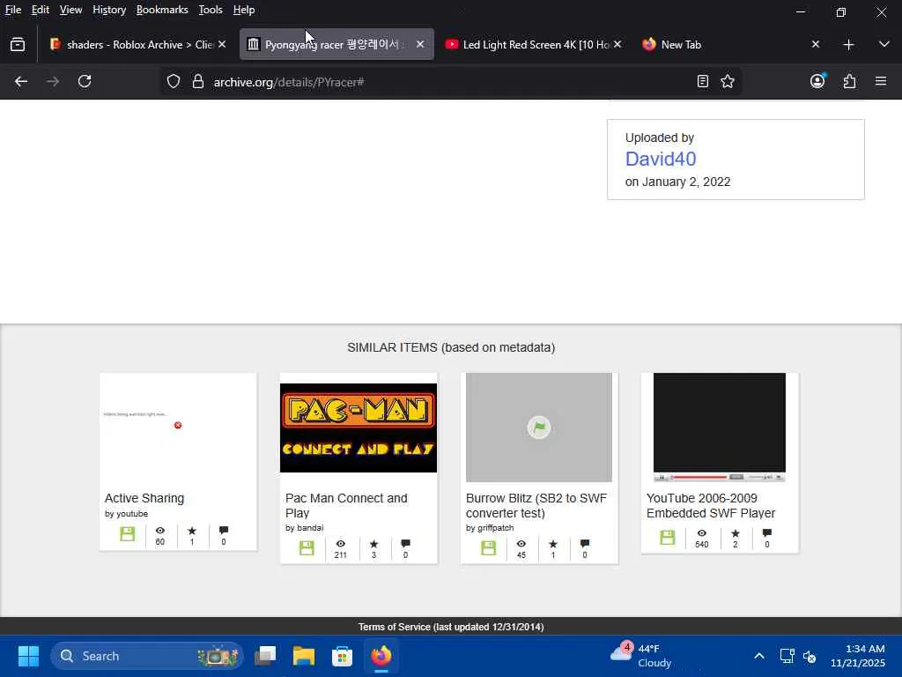Click software floppy icon on Active Sharing
902x677 pixels.
coord(127,533)
